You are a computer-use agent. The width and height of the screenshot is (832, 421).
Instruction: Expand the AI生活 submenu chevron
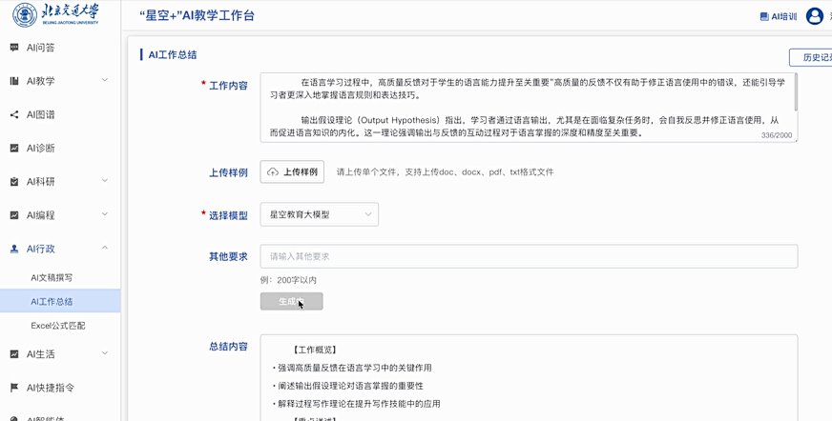(x=105, y=352)
